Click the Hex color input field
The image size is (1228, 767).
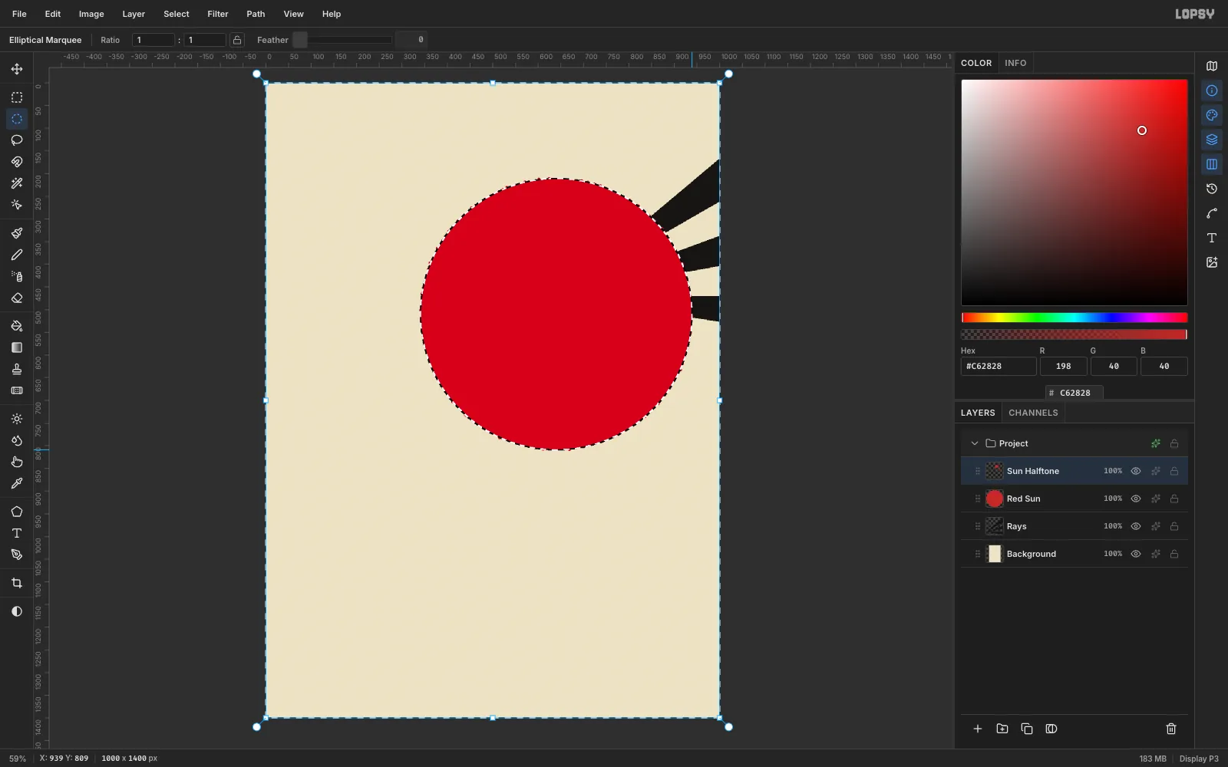pyautogui.click(x=999, y=367)
